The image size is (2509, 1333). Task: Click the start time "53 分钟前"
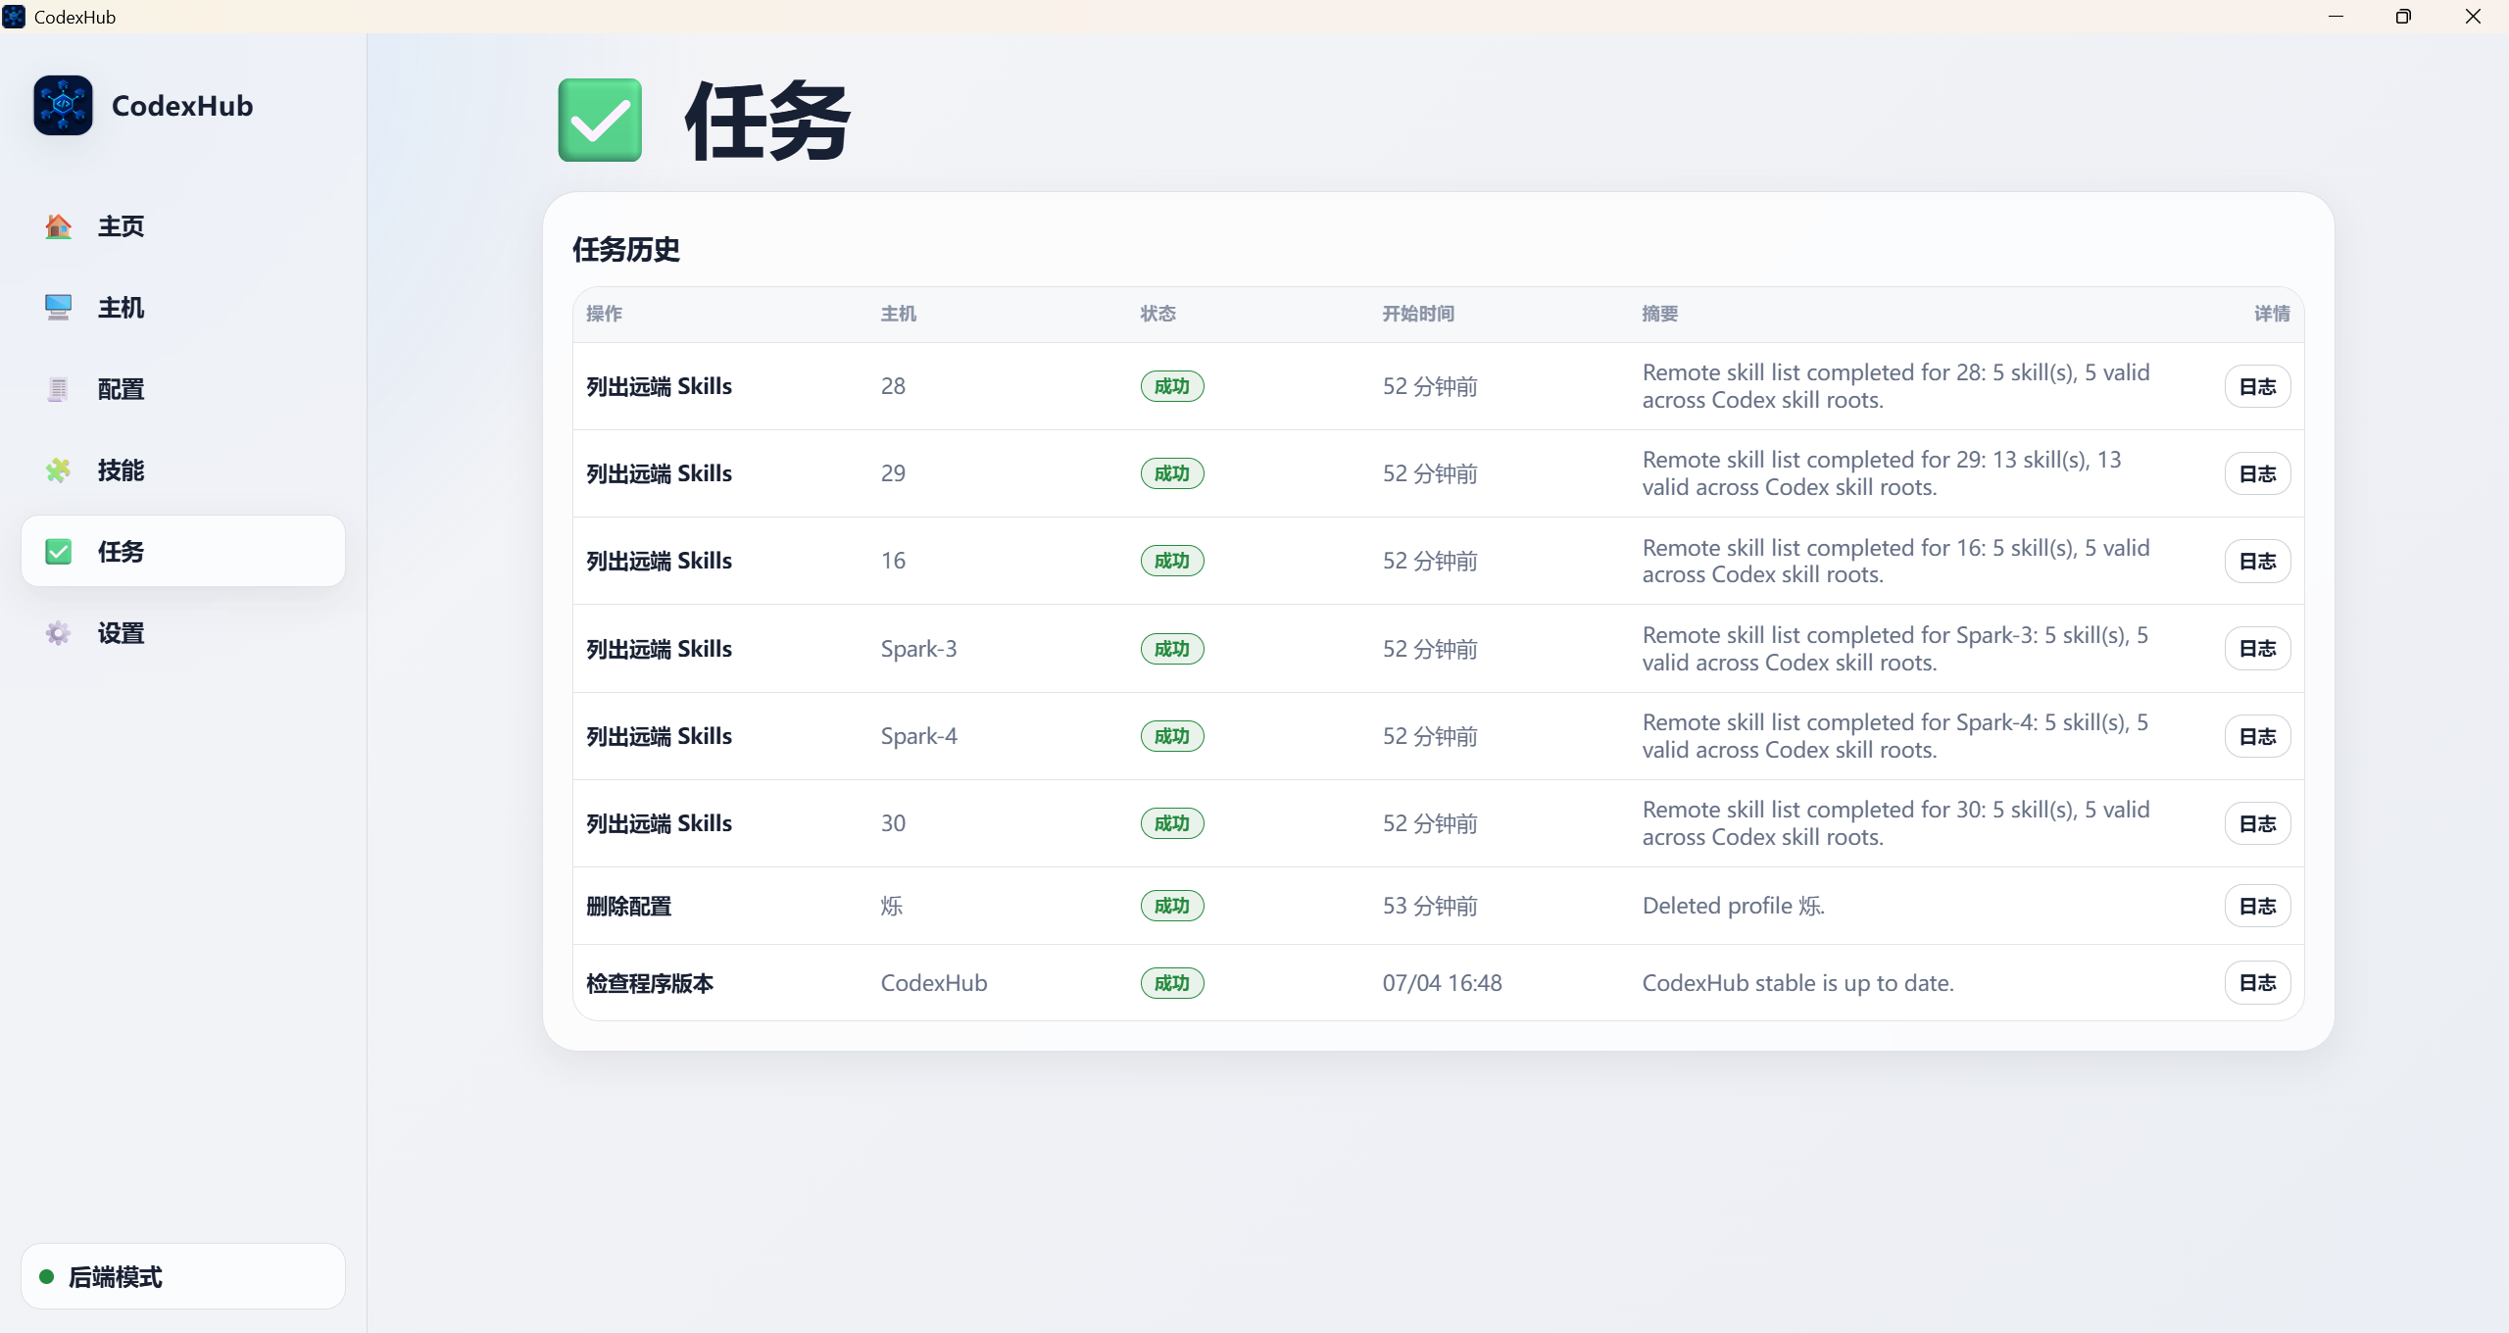tap(1430, 906)
